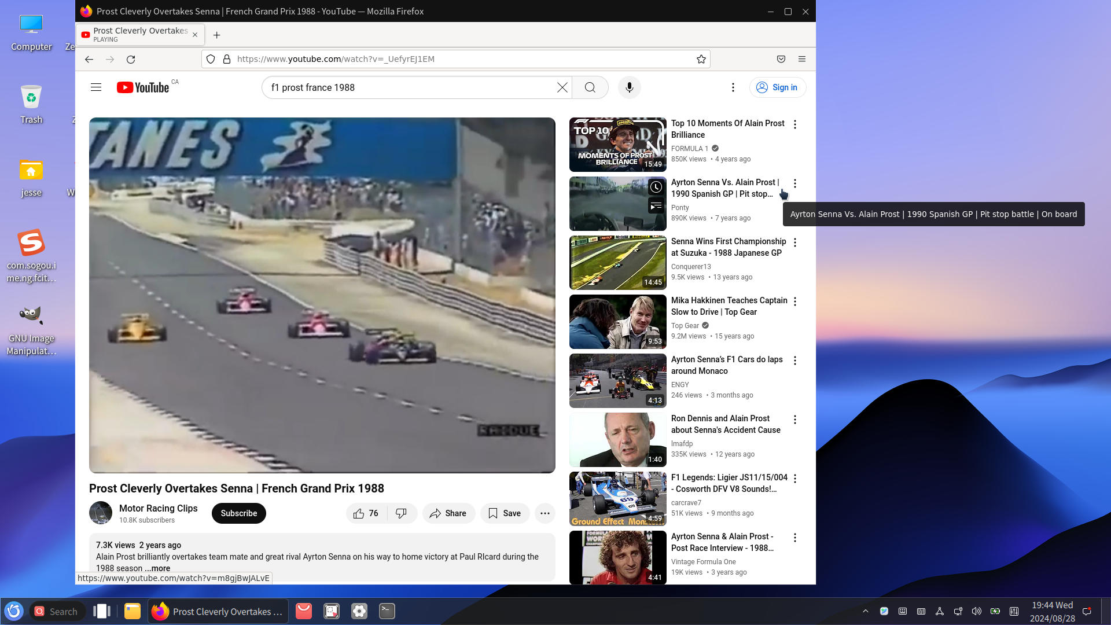
Task: Start voice search with the microphone icon
Action: pyautogui.click(x=629, y=87)
